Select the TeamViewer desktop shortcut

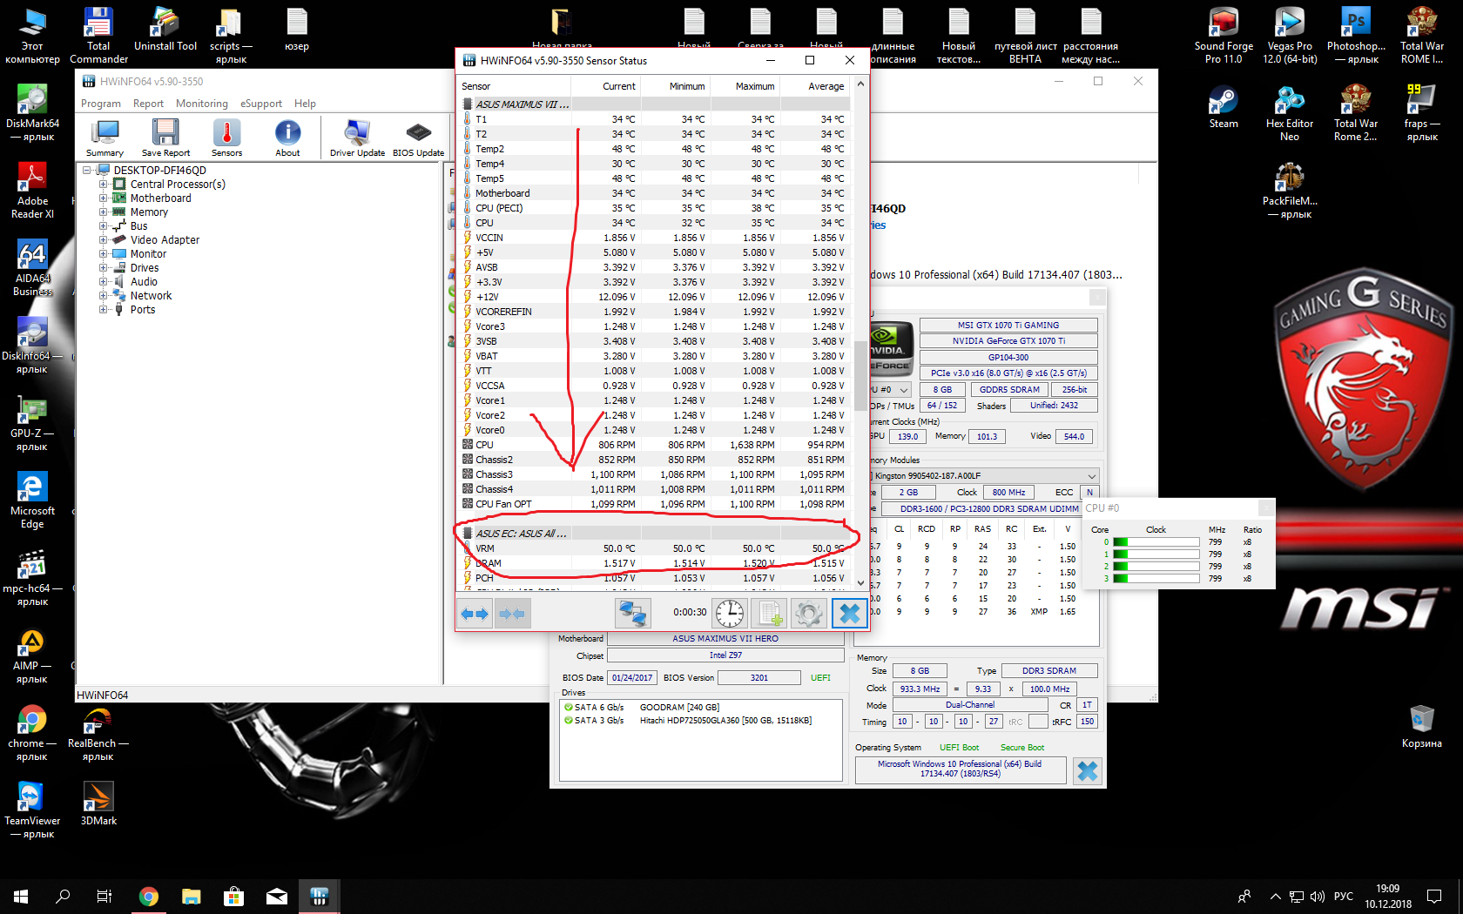[x=32, y=810]
